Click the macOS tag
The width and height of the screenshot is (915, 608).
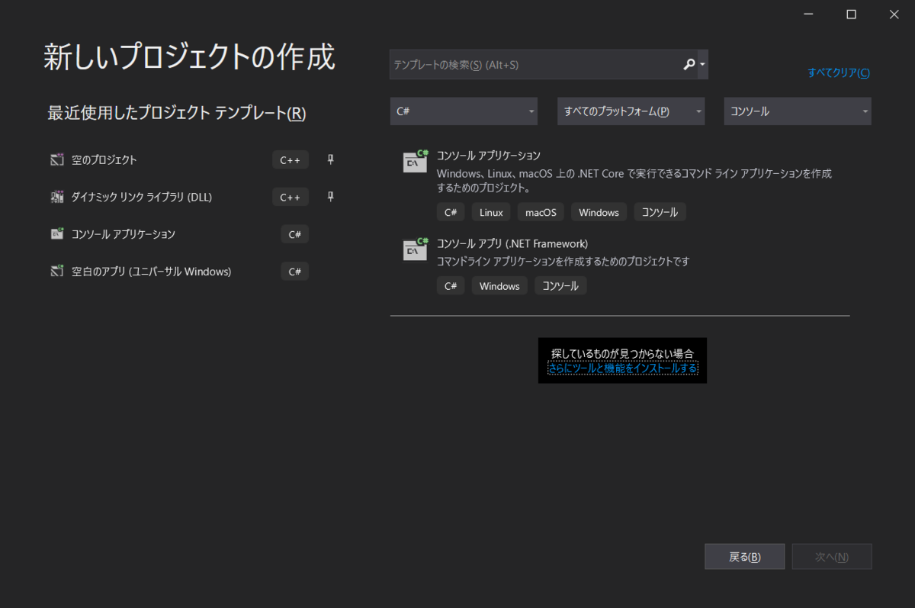pyautogui.click(x=541, y=212)
